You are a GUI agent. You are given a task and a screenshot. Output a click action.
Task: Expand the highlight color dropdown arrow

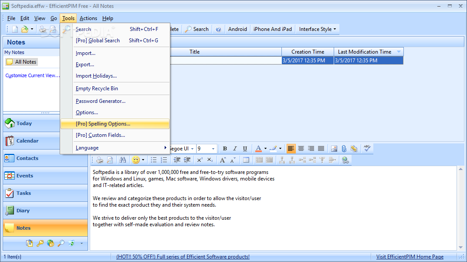(280, 148)
